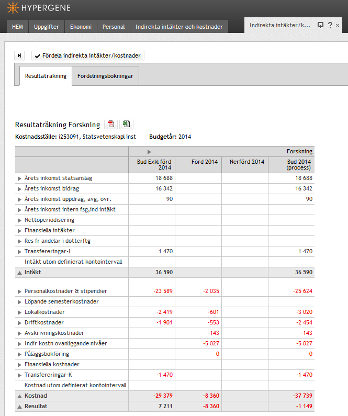The height and width of the screenshot is (416, 348).
Task: Open the Ekonomi menu
Action: coord(81,27)
